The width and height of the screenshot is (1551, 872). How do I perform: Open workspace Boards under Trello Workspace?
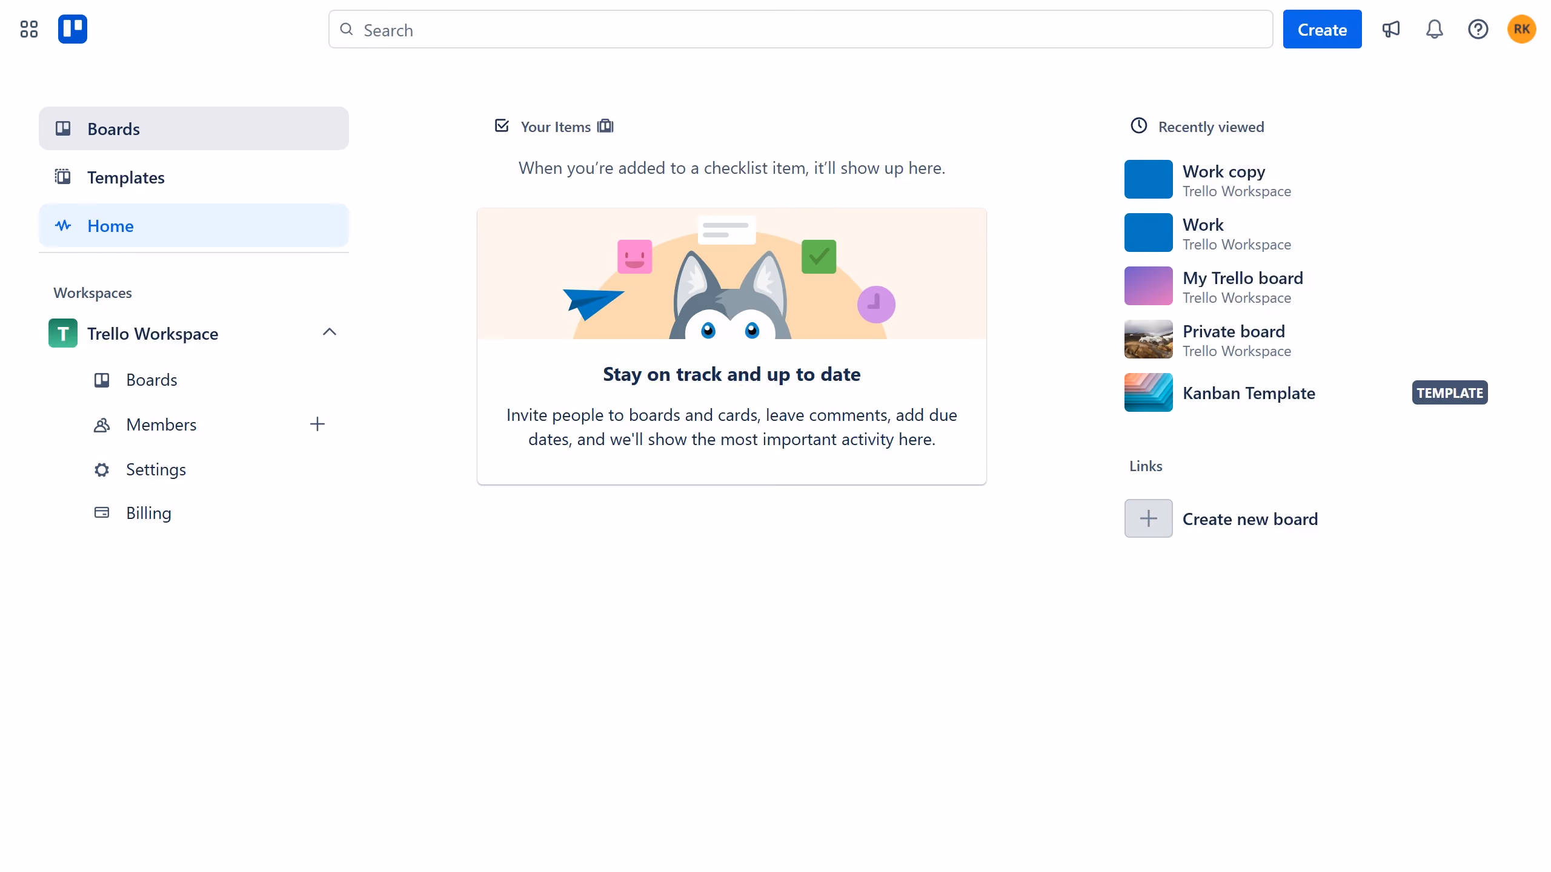tap(151, 380)
